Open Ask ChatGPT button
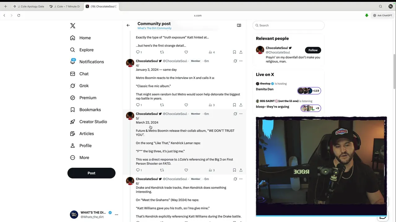Viewport: 396px width, 222px height. click(382, 15)
